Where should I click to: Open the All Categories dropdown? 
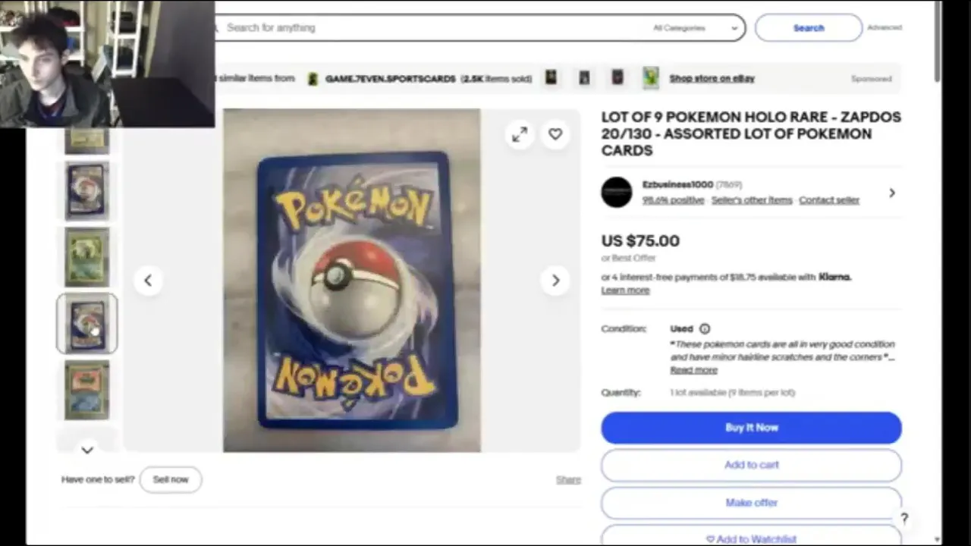coord(695,28)
